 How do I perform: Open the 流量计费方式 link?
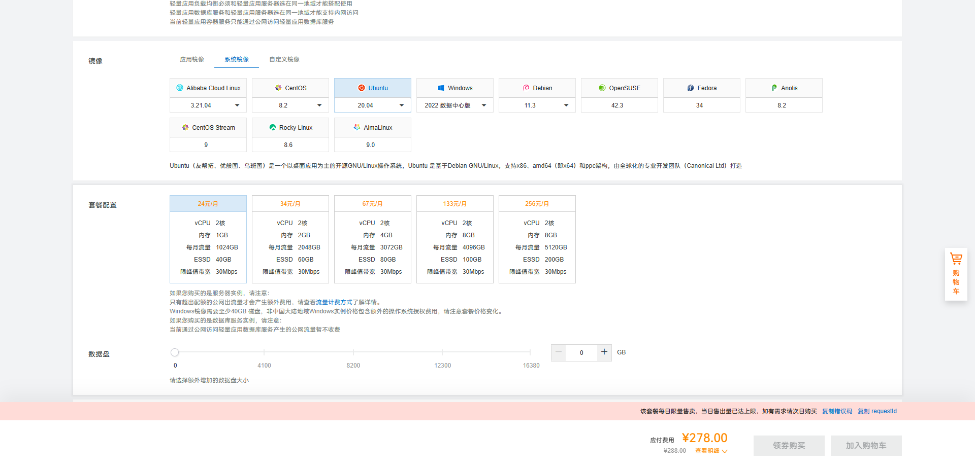334,302
